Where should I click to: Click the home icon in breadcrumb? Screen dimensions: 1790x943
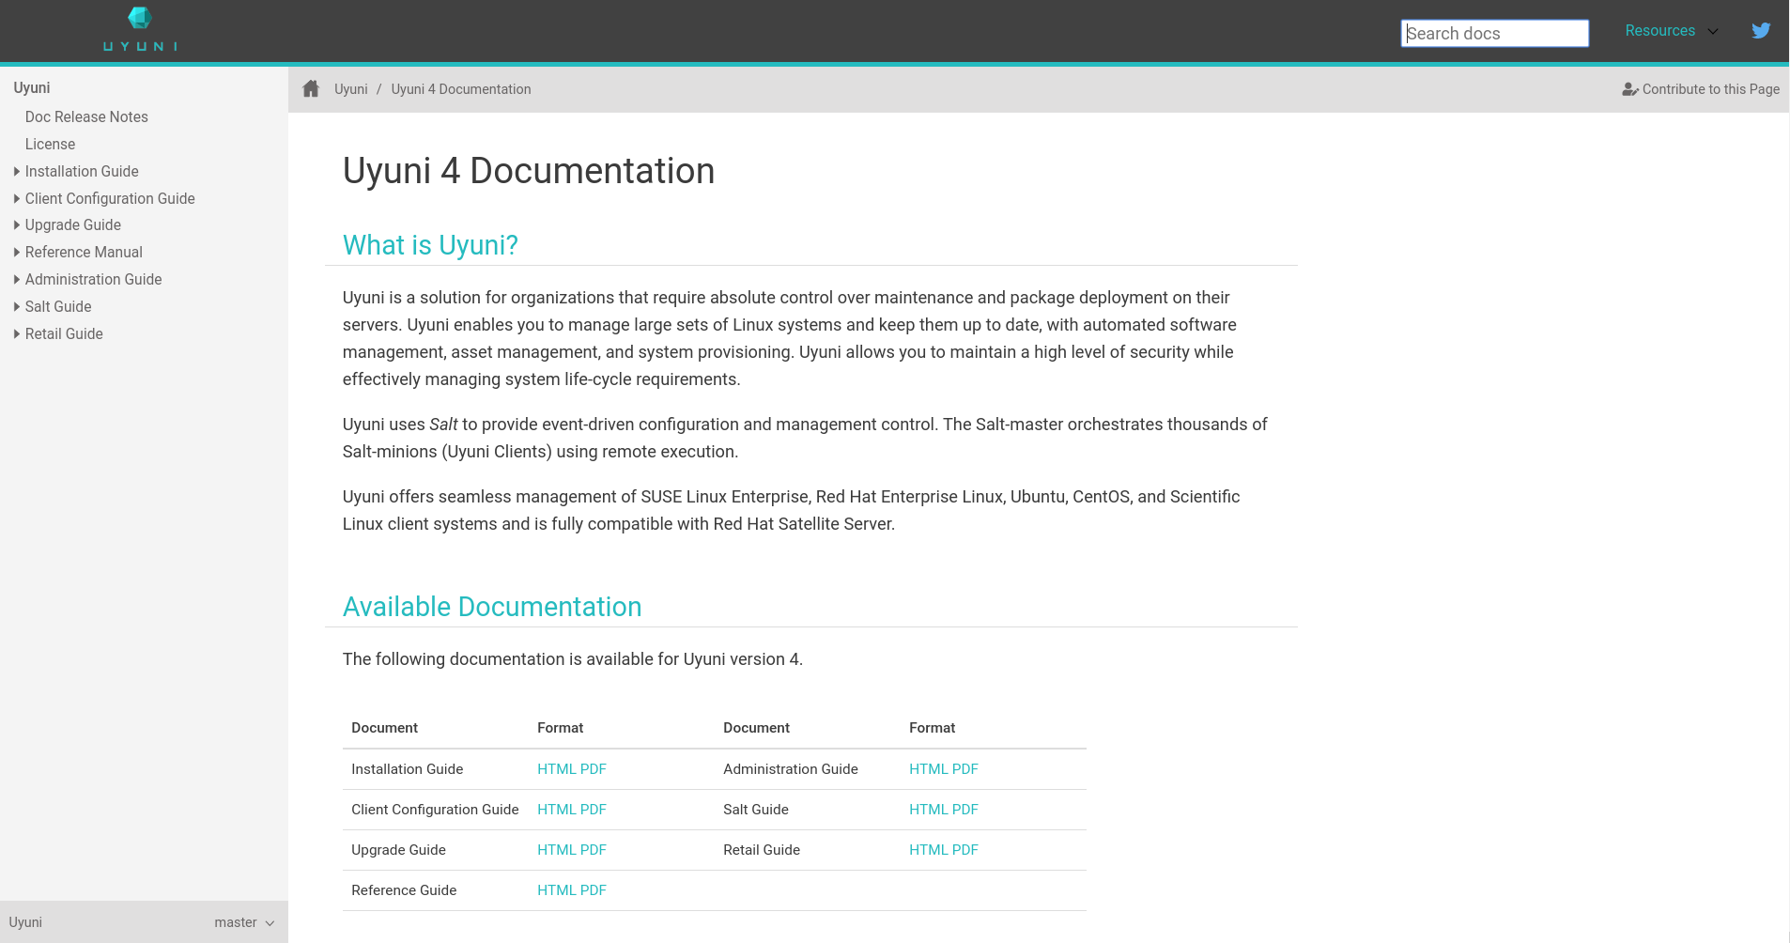(x=311, y=88)
